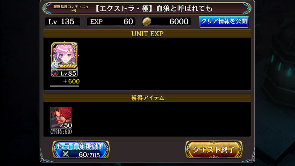Click the 獲得アイテム section header

(x=147, y=98)
